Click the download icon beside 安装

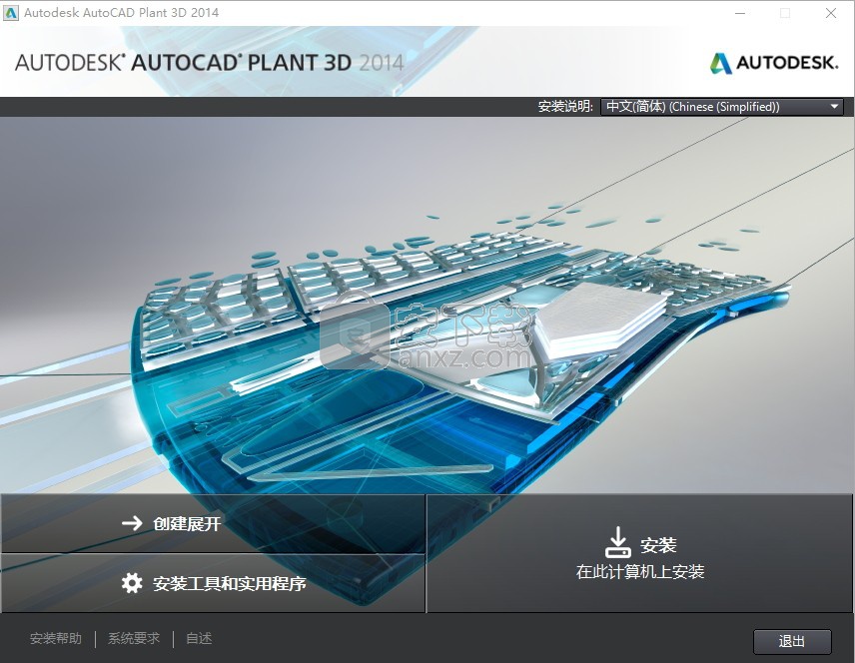point(617,542)
